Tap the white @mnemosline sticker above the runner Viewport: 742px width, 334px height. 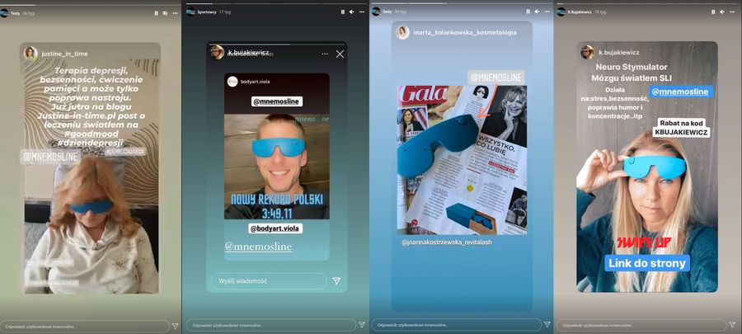pos(277,101)
